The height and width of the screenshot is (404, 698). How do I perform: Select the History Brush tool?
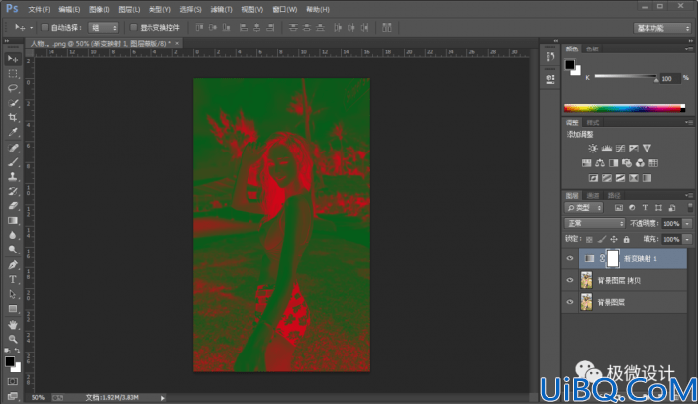click(13, 191)
